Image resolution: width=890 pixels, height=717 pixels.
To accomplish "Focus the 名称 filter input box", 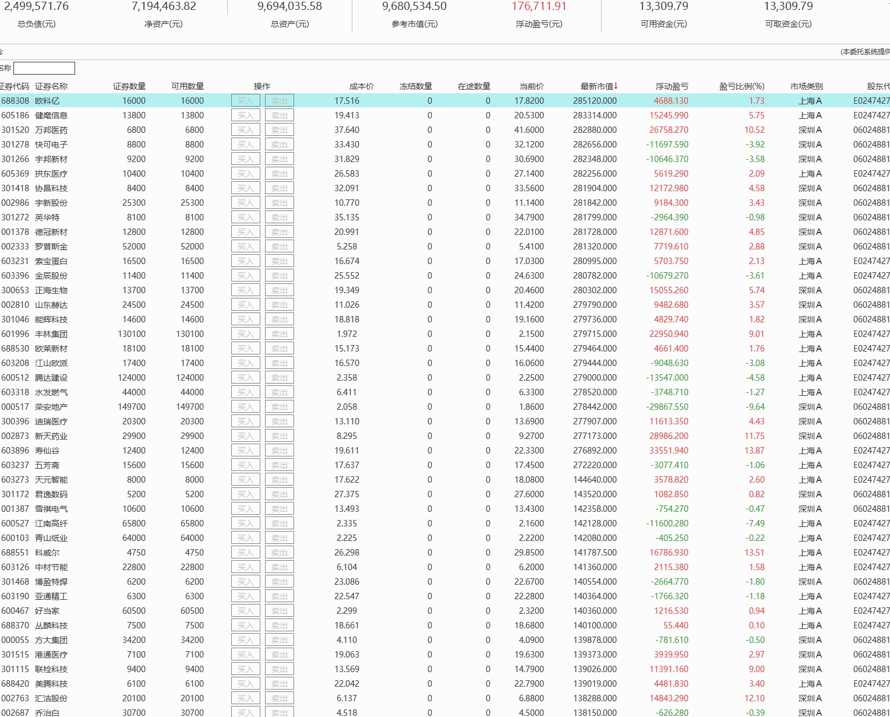I will 44,68.
